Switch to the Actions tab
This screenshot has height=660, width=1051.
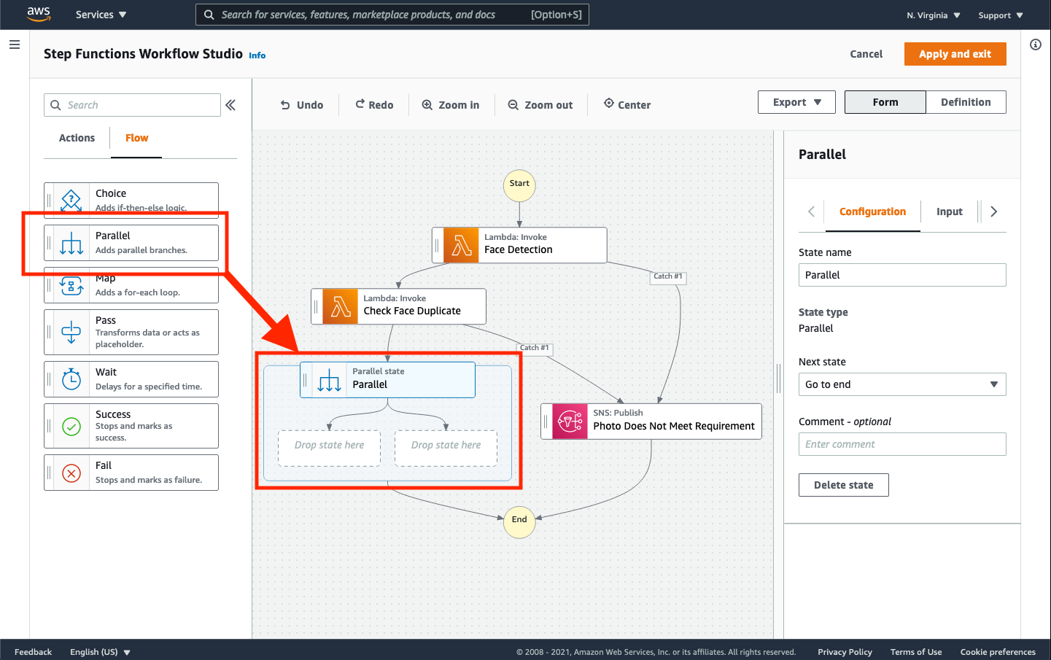77,138
